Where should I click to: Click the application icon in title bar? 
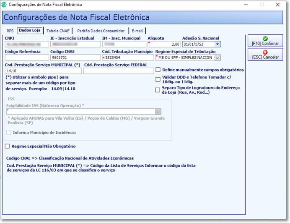coord(4,5)
